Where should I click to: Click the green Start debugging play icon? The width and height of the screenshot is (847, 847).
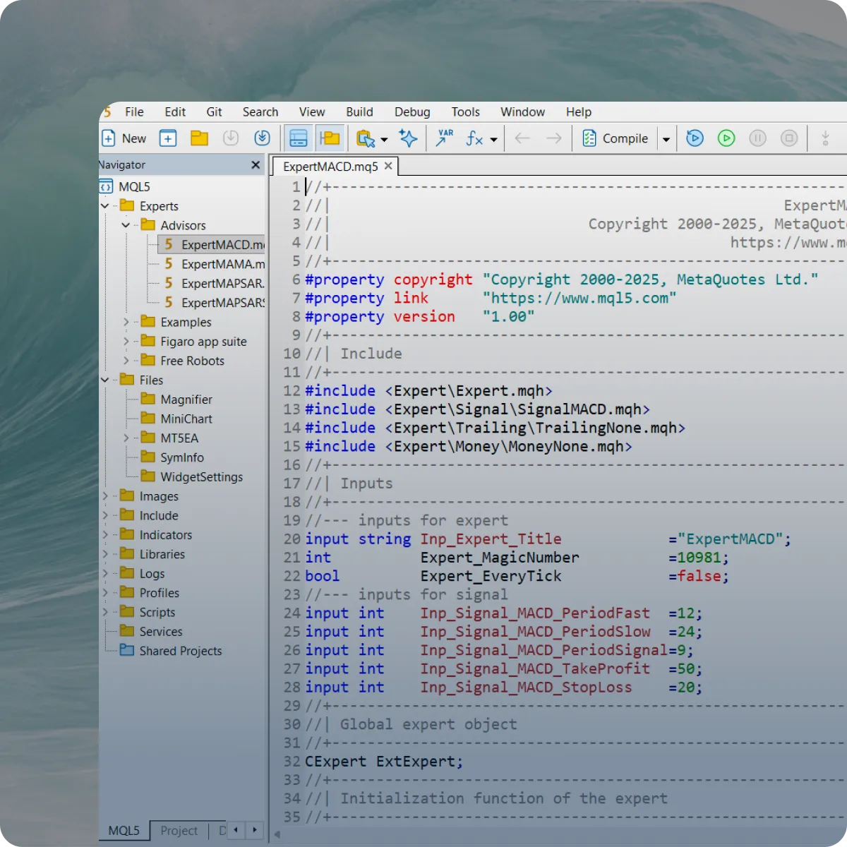726,138
